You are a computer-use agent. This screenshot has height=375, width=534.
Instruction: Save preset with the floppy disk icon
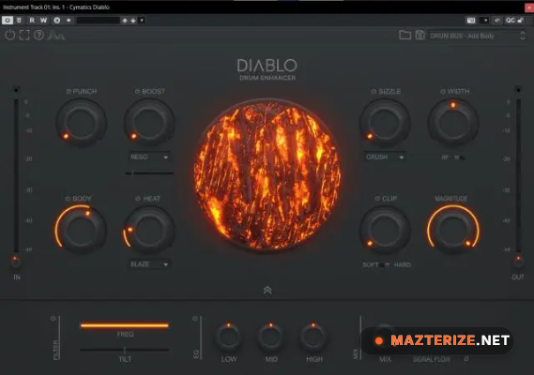(420, 35)
